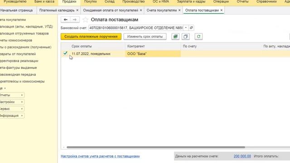Viewport: 290px width, 163px height.
Task: Open the Руководителю section menu
Action: 15,2
